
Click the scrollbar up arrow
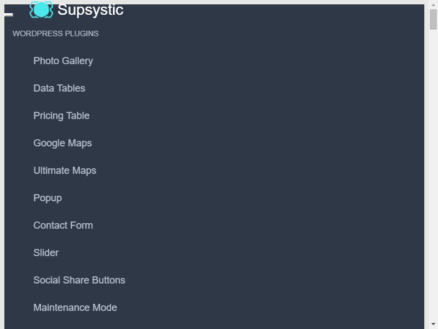point(433,5)
